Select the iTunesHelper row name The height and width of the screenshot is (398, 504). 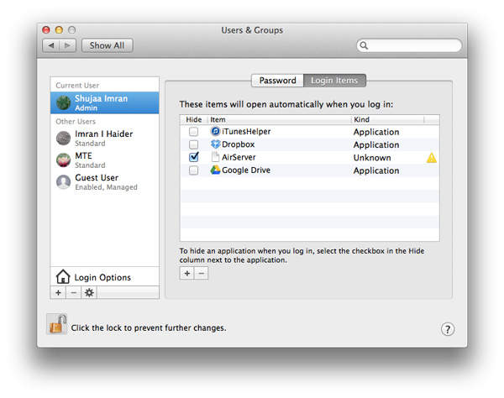246,131
